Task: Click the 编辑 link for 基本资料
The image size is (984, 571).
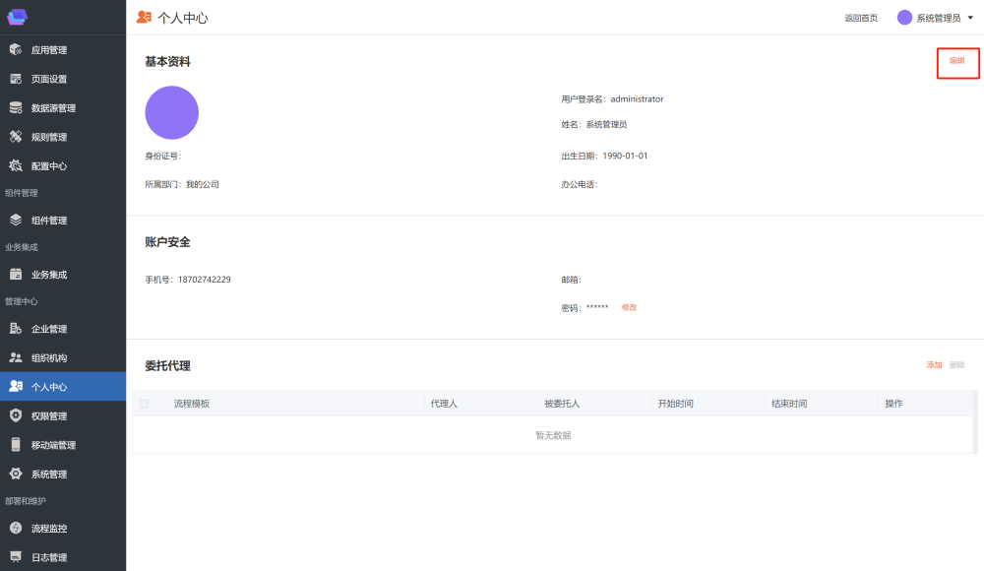Action: click(x=956, y=61)
